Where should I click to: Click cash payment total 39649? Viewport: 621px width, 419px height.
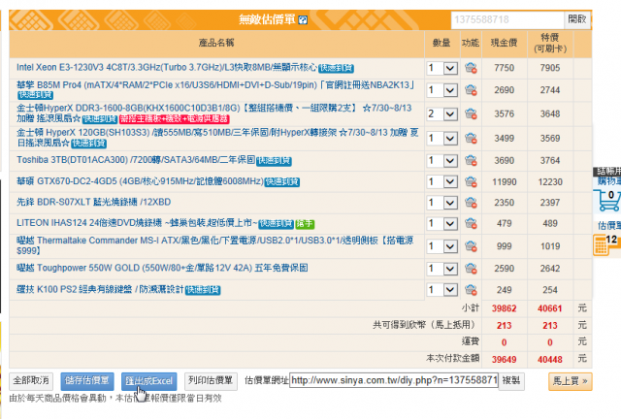click(x=504, y=360)
